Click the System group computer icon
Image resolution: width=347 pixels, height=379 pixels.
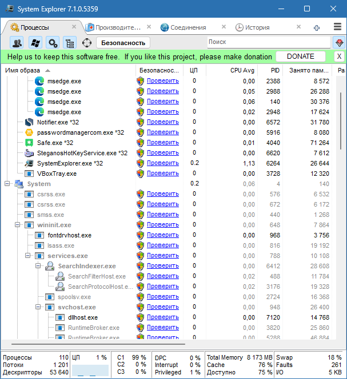tap(19, 184)
